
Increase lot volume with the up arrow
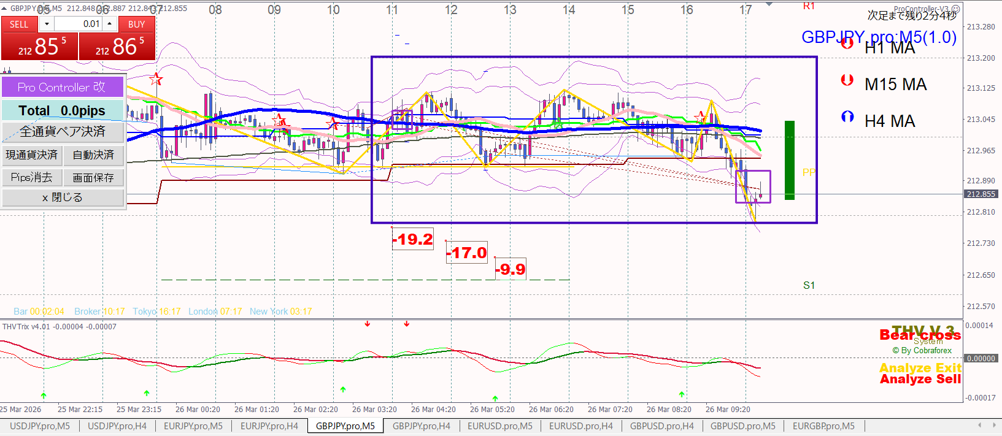[x=110, y=24]
